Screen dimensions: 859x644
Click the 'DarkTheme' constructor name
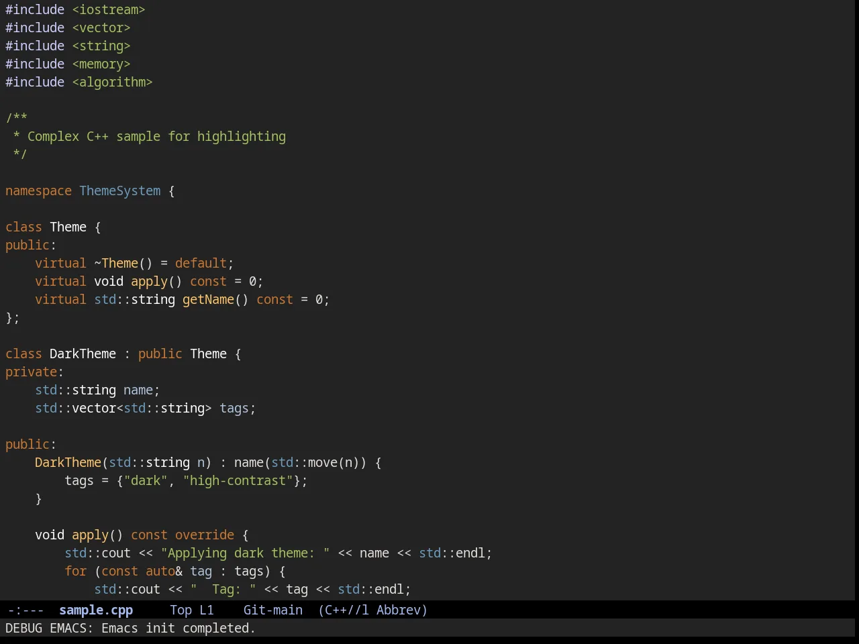click(x=68, y=462)
